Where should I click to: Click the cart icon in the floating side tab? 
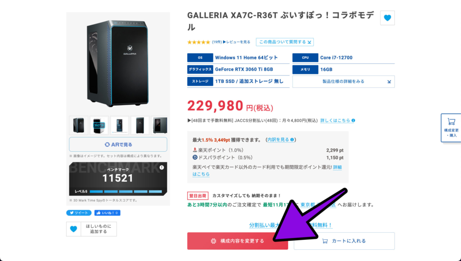coord(451,121)
